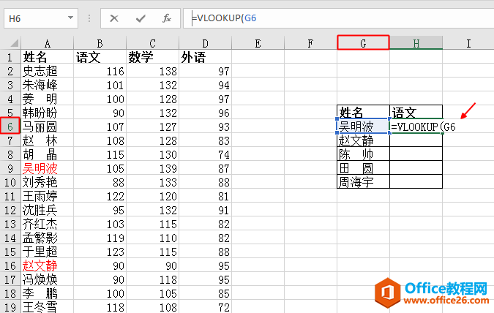Click lookup cell G6 containing 吴明波
The image size is (494, 313).
coord(363,127)
